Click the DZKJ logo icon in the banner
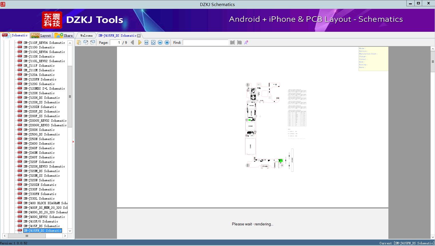The image size is (435, 246). pos(52,20)
